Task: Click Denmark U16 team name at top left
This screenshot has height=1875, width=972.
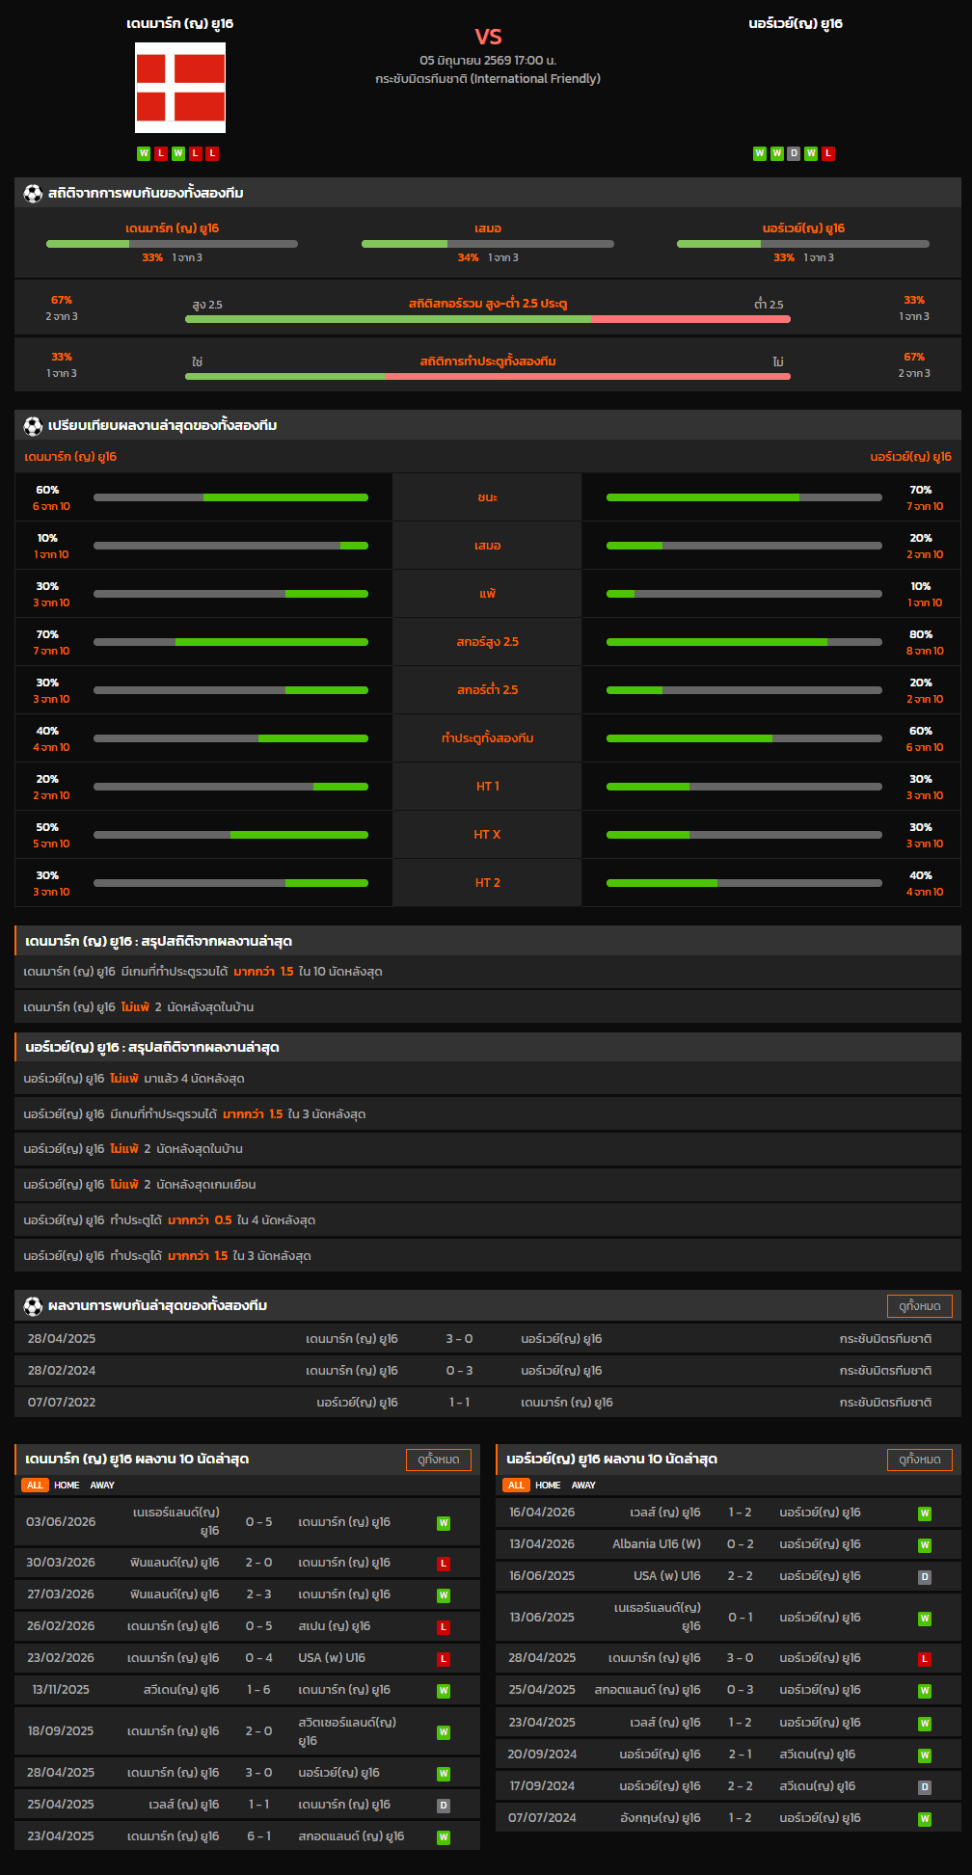Action: tap(180, 23)
